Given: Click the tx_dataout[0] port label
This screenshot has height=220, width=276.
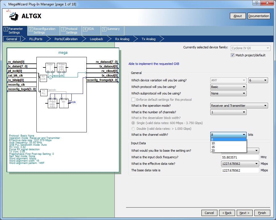Looking at the screenshot, I should [x=108, y=66].
